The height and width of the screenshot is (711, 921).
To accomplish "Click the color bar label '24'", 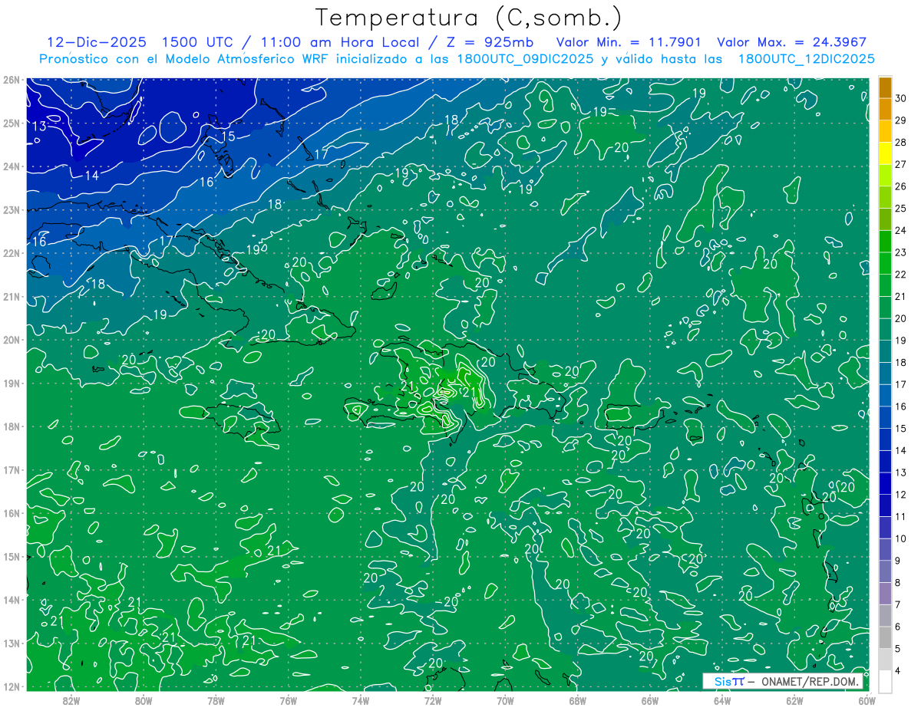I will click(901, 231).
